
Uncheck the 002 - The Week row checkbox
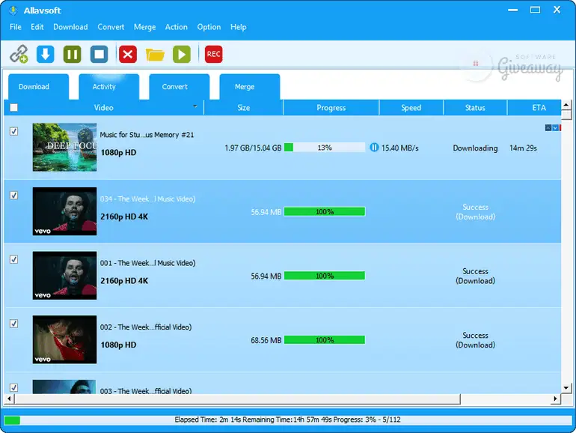(14, 324)
